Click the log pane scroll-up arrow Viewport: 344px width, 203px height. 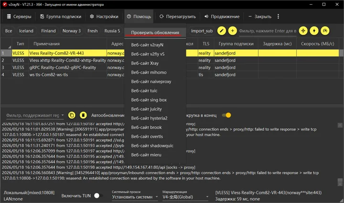pyautogui.click(x=340, y=125)
